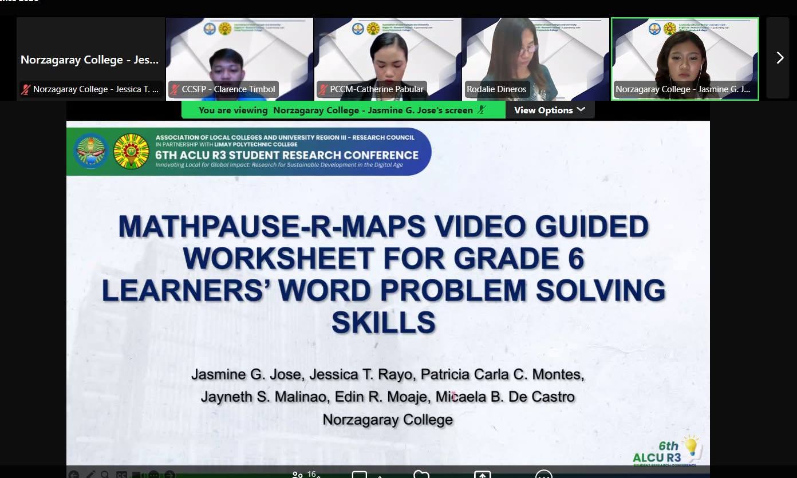
Task: Click the green 'You are viewing' sharing banner
Action: pyautogui.click(x=344, y=110)
